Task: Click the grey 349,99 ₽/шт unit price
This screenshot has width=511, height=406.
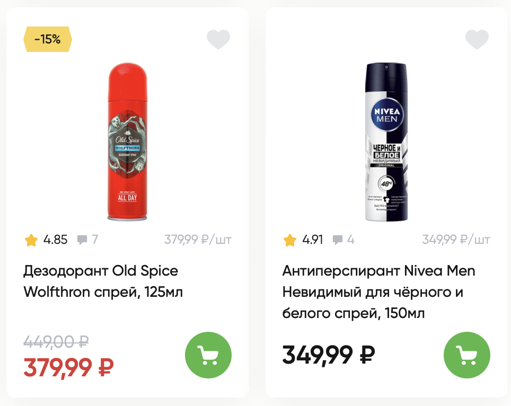Action: (456, 240)
